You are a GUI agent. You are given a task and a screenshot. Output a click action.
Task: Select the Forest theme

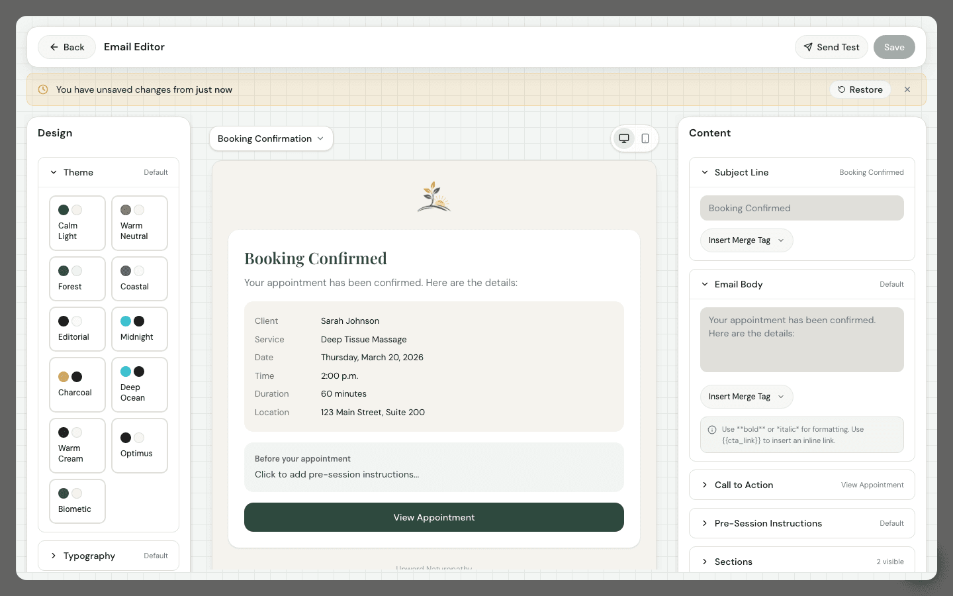click(77, 279)
